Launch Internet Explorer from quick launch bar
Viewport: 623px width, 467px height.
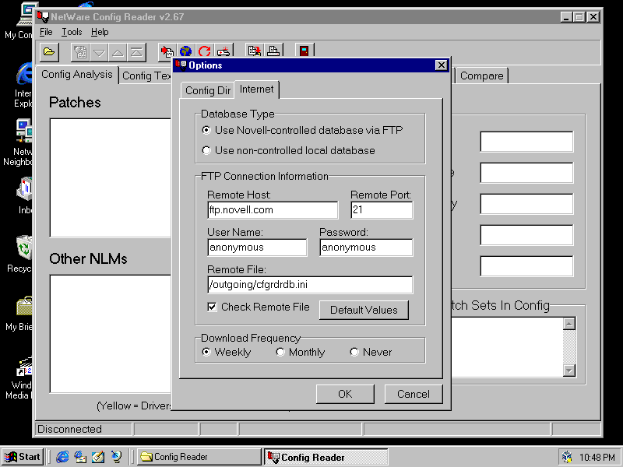(x=62, y=457)
